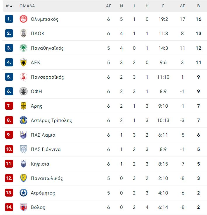The width and height of the screenshot is (207, 215).
Task: Click the Ολυμπιακός team crest
Action: (23, 19)
